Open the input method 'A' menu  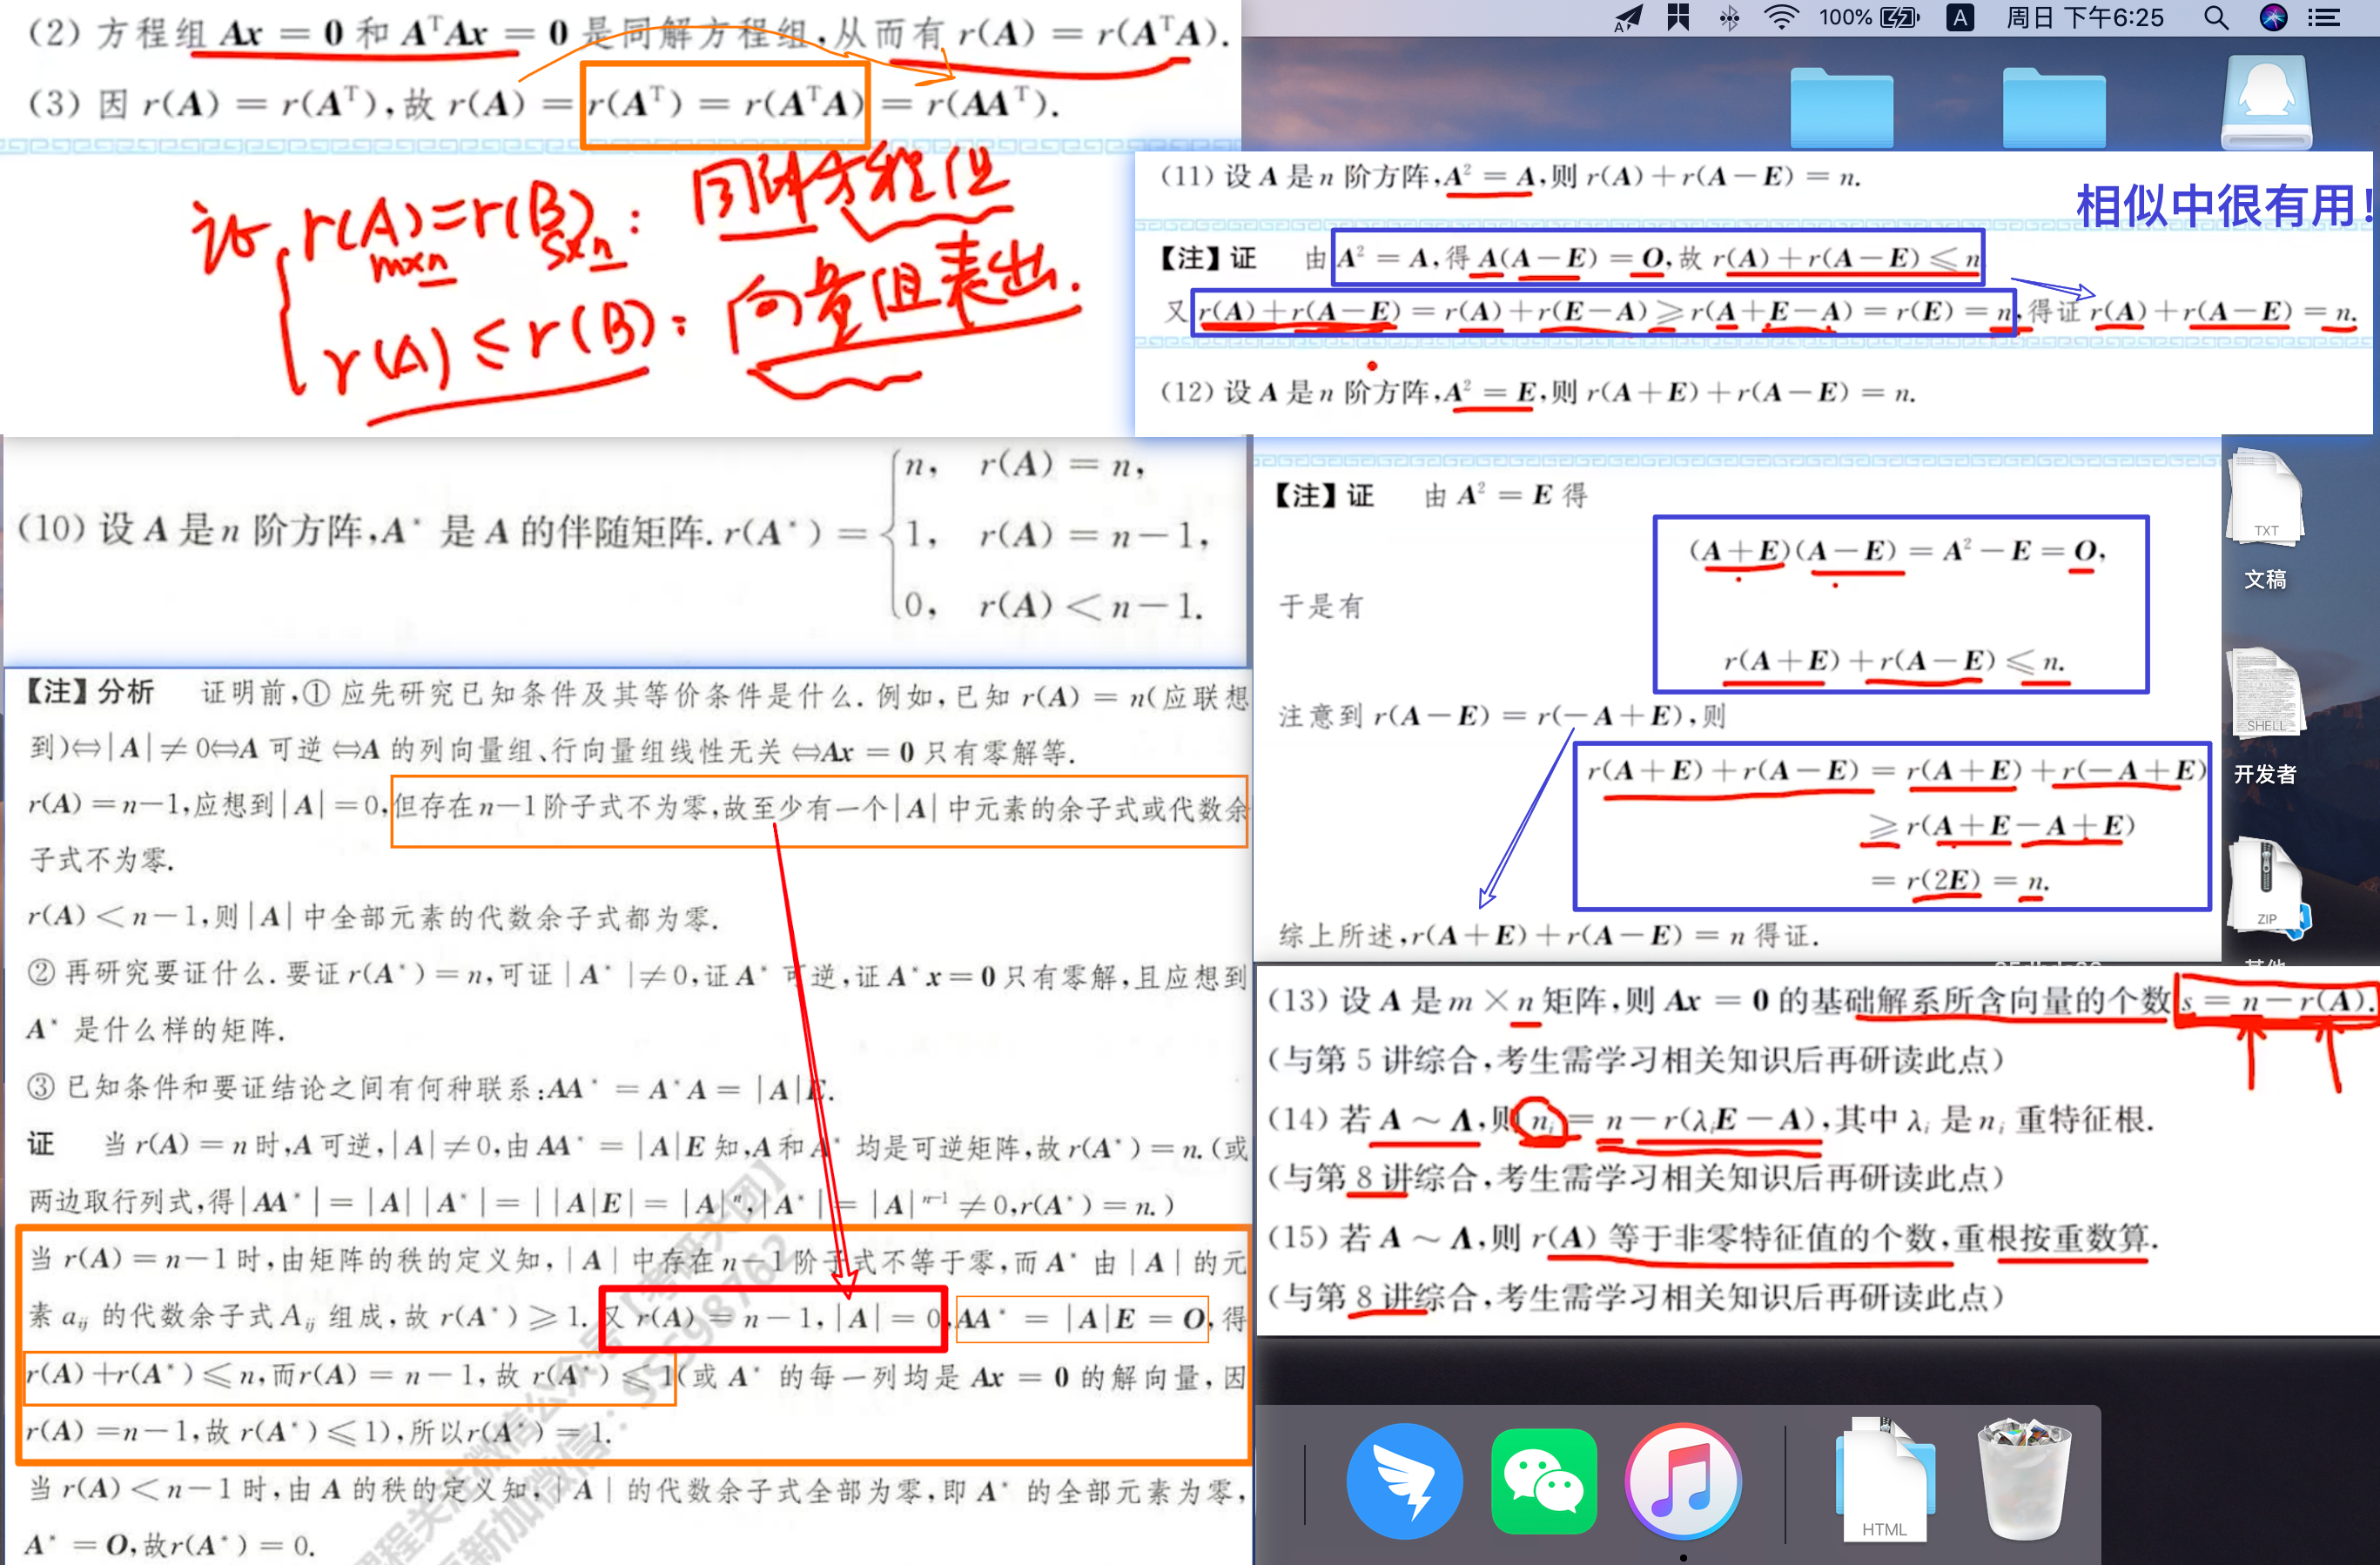[x=1960, y=17]
